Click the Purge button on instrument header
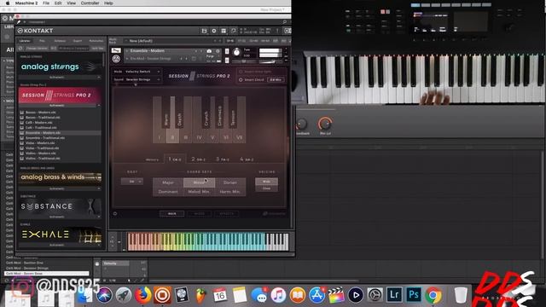 tap(210, 56)
